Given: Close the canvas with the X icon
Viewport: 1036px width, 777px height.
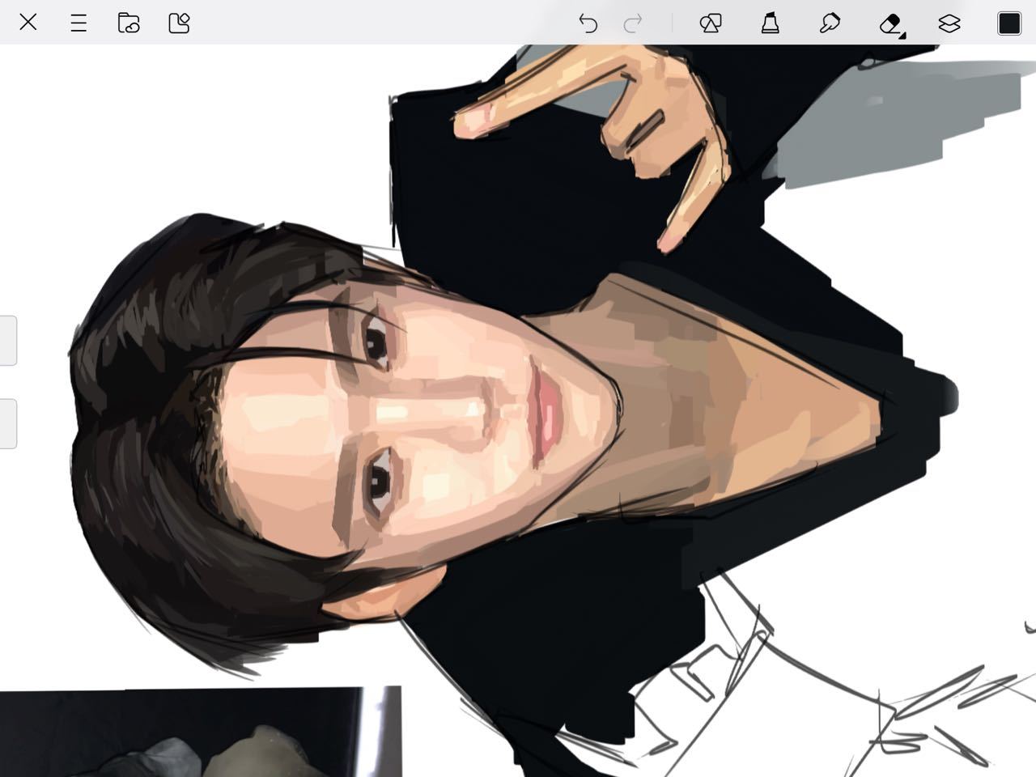Looking at the screenshot, I should 28,23.
